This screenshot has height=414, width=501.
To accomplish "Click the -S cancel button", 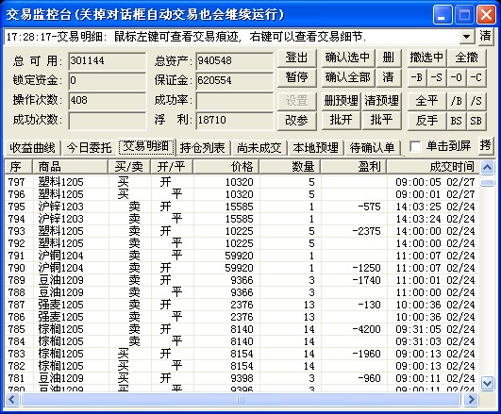I will point(437,77).
